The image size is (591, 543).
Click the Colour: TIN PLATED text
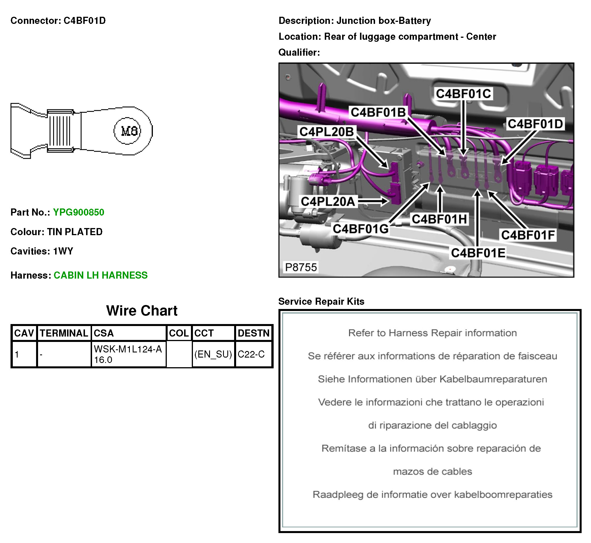[x=57, y=232]
